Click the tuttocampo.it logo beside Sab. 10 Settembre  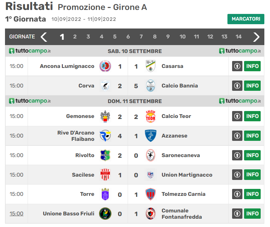(x=30, y=51)
